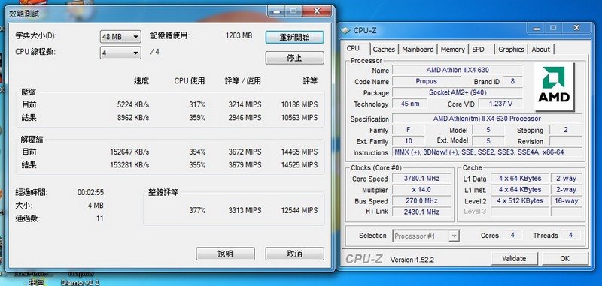Viewport: 602px width, 286px height.
Task: Open the CPU thread count dropdown
Action: click(120, 53)
